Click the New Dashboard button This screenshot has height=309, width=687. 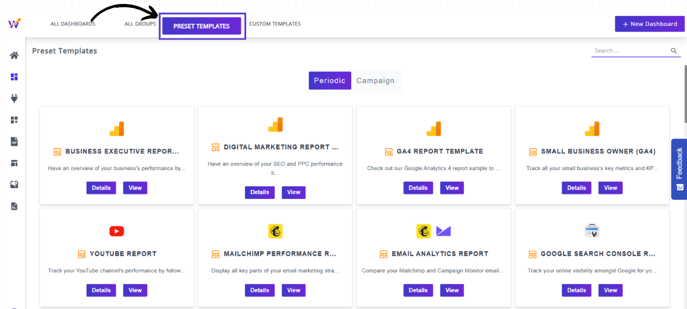[649, 24]
